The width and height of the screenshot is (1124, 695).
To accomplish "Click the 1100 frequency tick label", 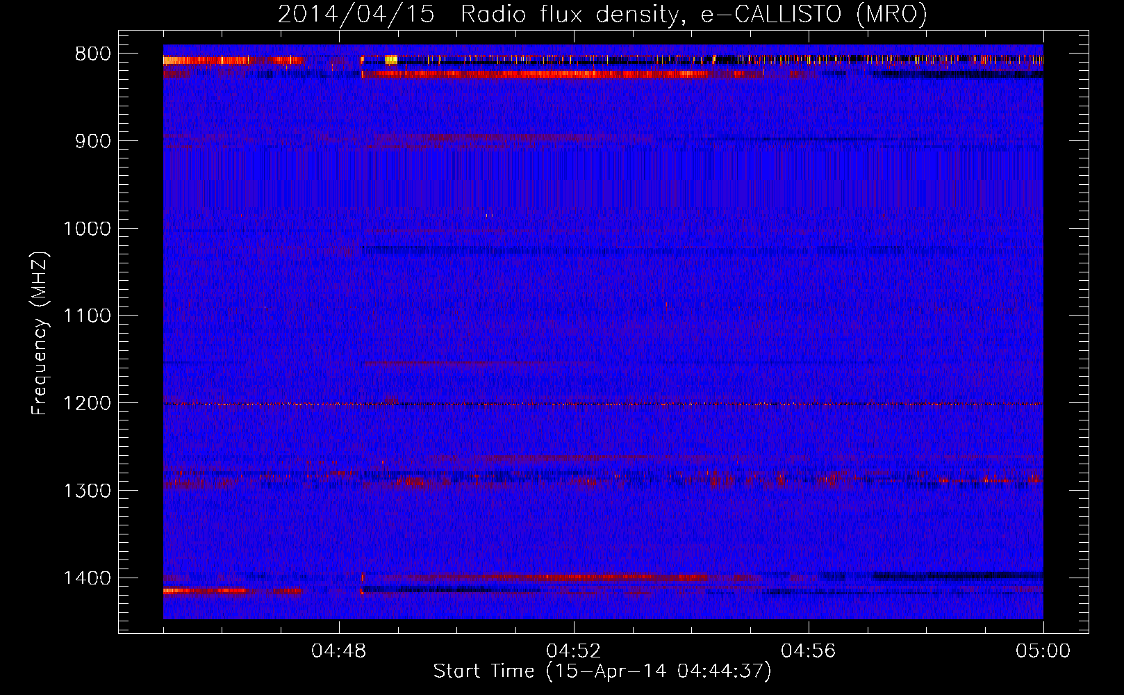I will (87, 316).
